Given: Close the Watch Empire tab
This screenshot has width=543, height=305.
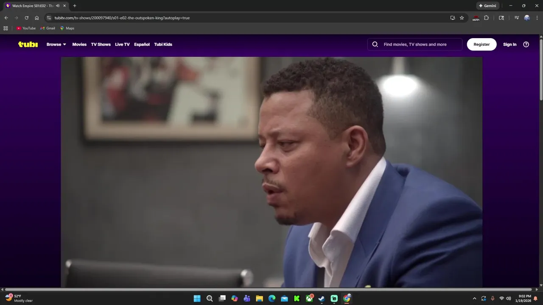Looking at the screenshot, I should coord(64,6).
